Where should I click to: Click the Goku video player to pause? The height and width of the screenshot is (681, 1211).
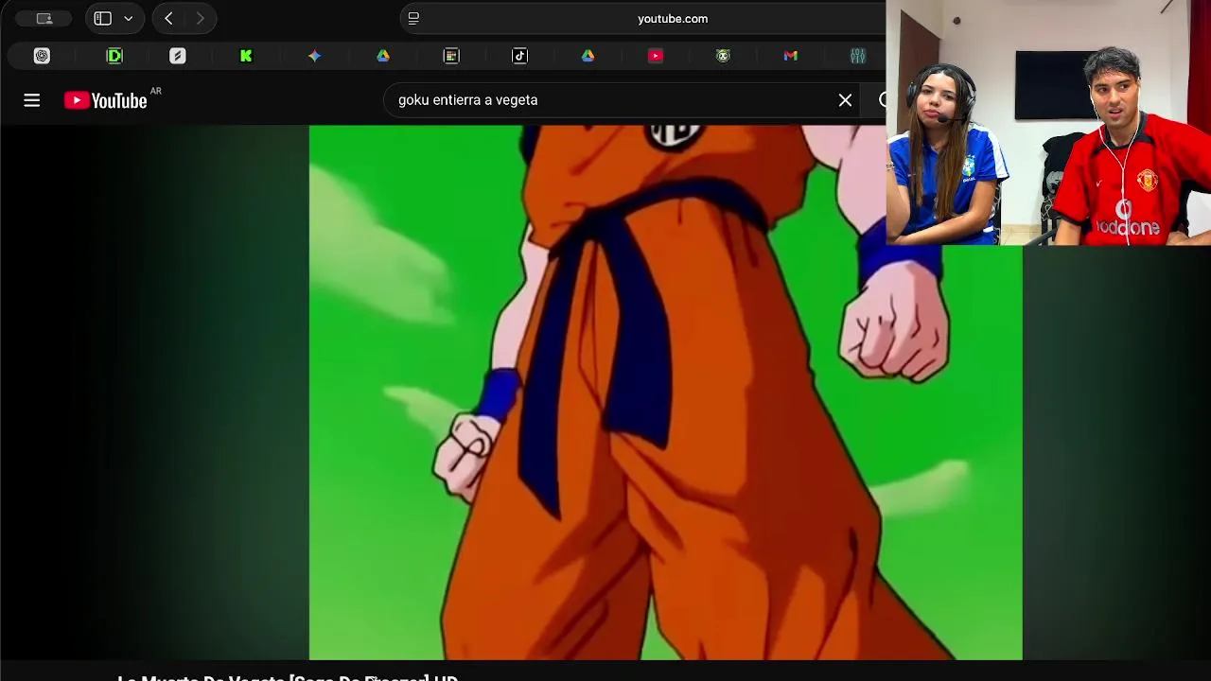[665, 393]
